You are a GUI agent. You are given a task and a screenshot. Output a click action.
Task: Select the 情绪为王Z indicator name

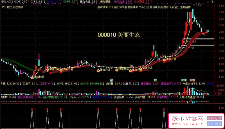click(7, 2)
